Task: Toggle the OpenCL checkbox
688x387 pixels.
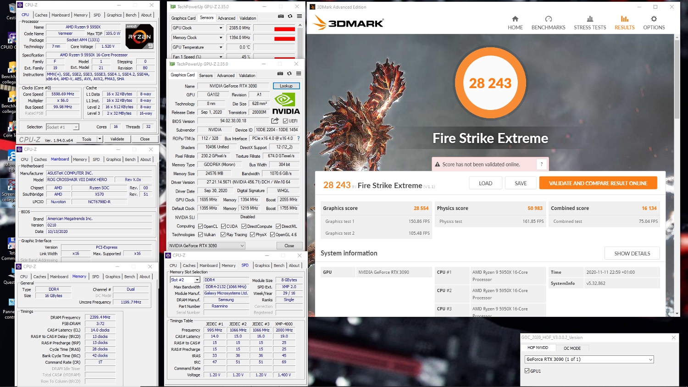Action: 200,226
